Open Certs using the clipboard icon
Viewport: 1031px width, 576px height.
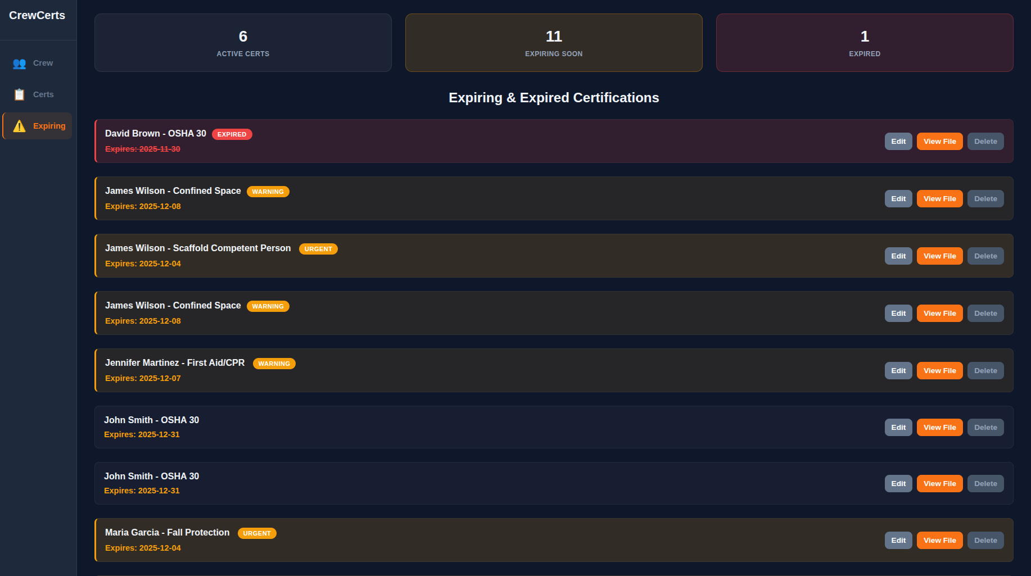click(19, 94)
